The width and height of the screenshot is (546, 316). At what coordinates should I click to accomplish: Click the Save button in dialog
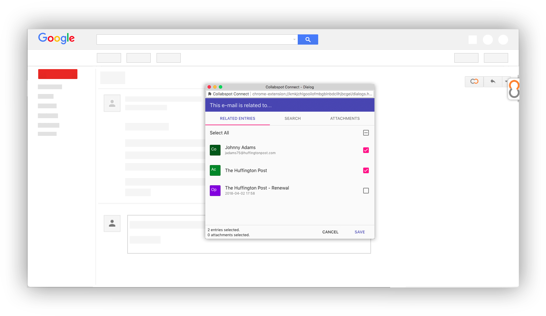360,232
